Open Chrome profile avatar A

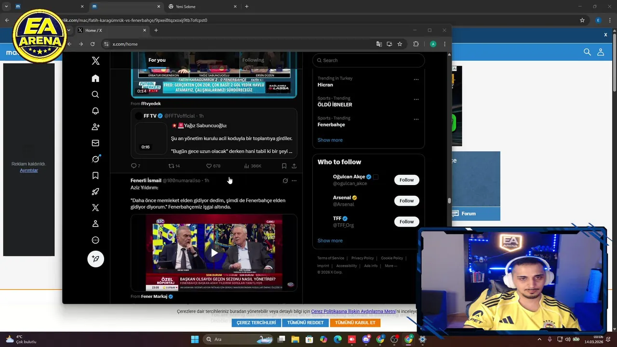click(433, 44)
